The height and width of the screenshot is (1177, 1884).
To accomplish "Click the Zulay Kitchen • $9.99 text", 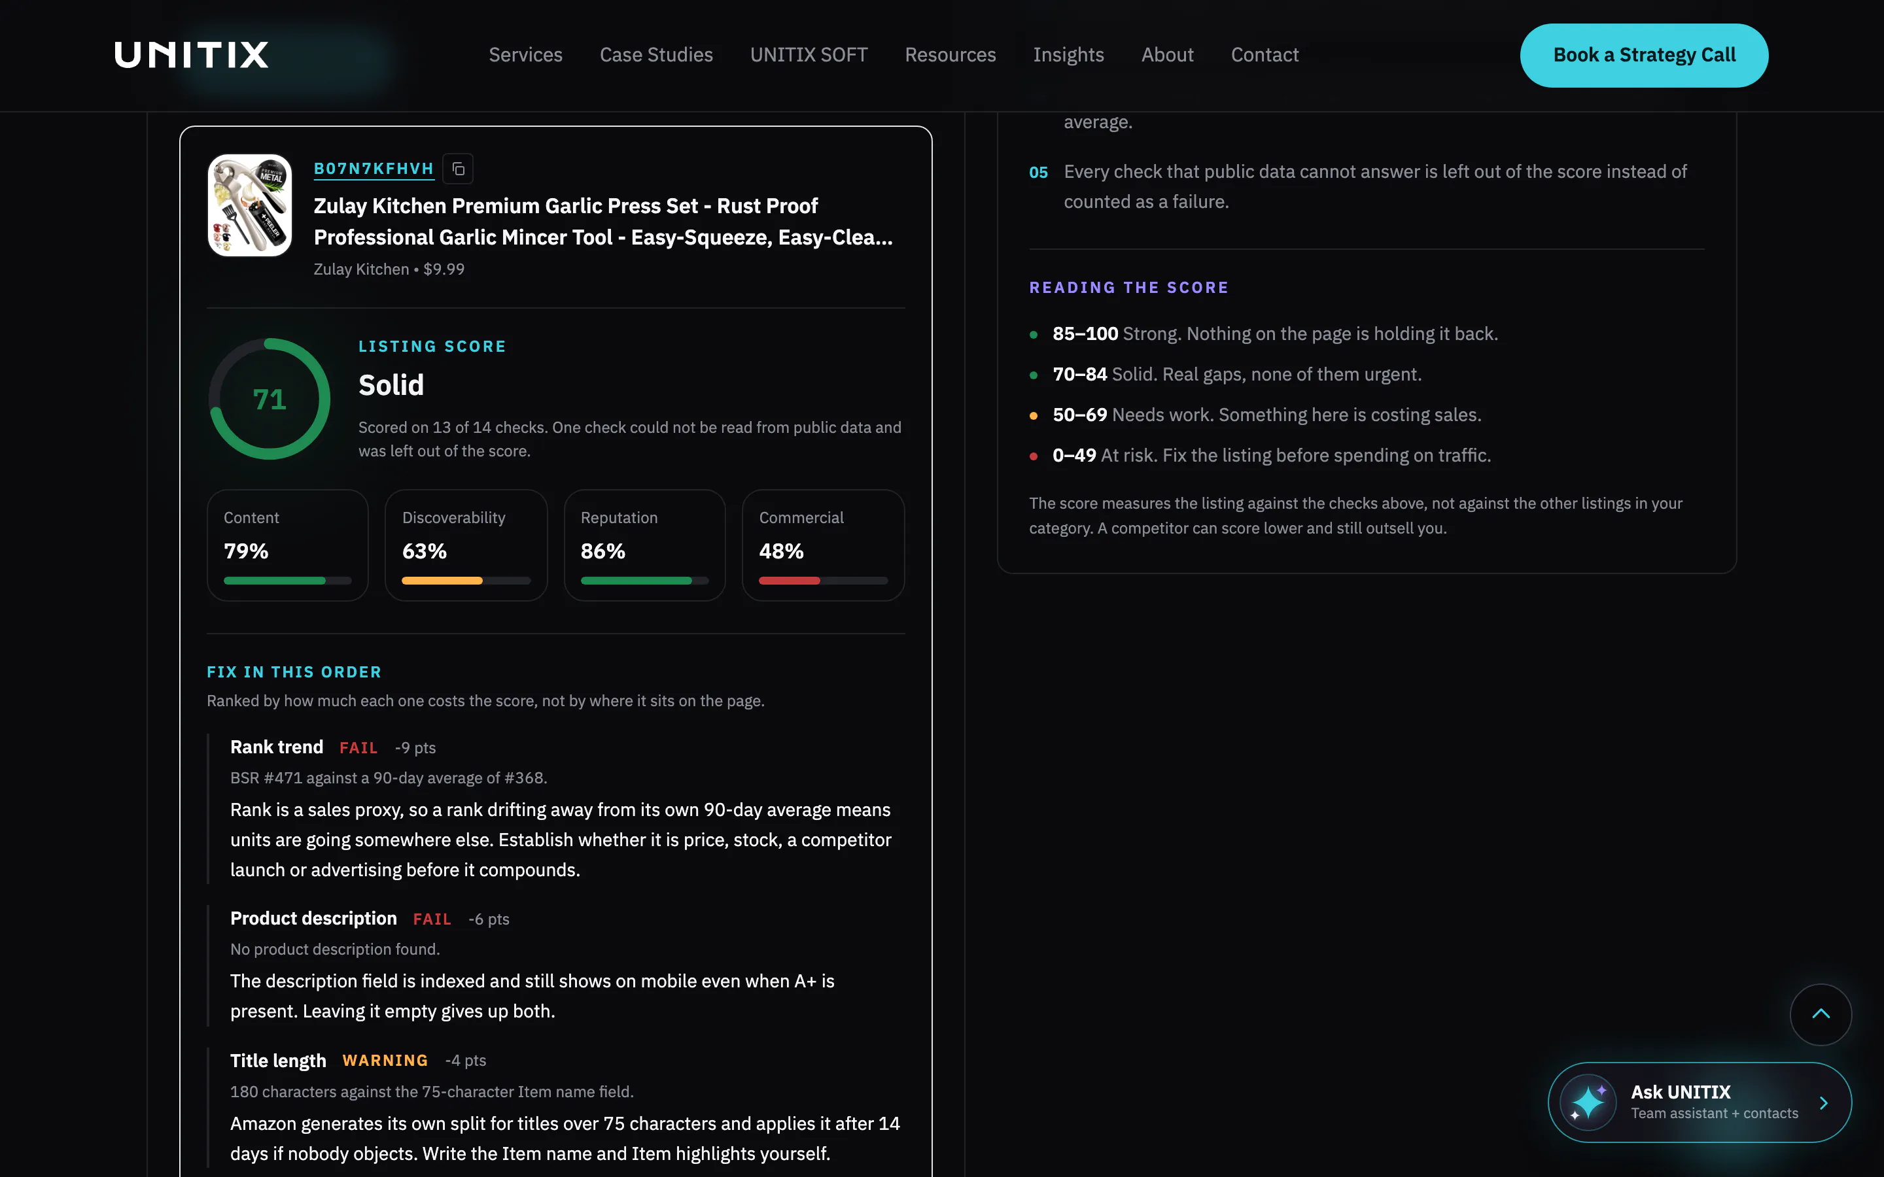I will [389, 269].
